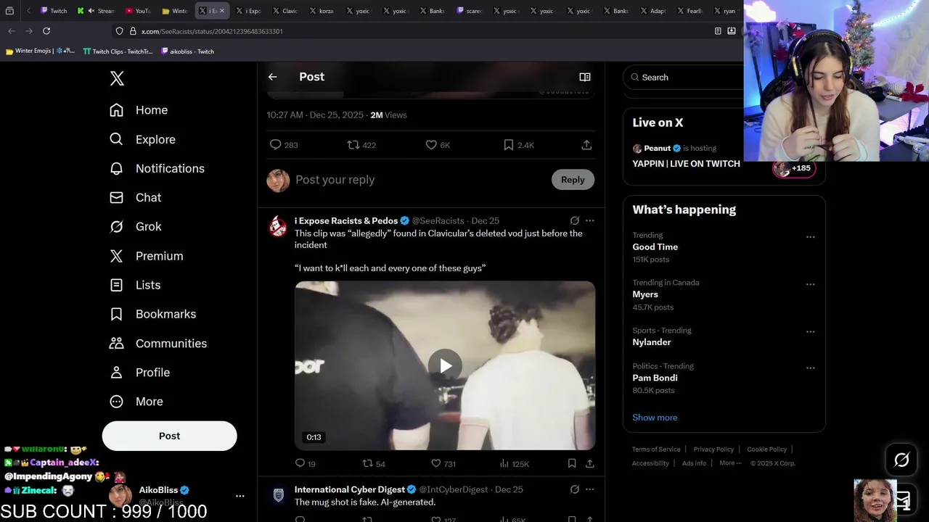Image resolution: width=929 pixels, height=522 pixels.
Task: Open the Winter Emojis bookmark folder
Action: 40,51
